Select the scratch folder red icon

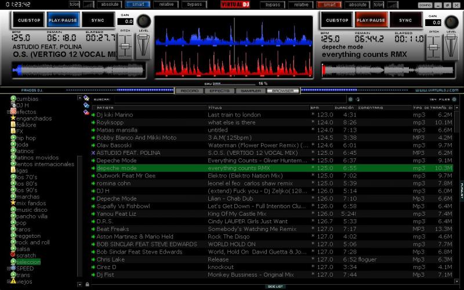click(13, 255)
